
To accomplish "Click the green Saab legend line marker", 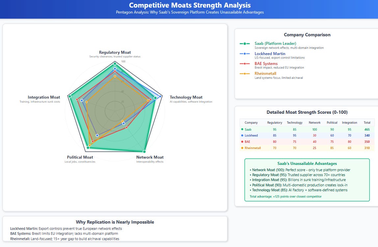I will (245, 44).
